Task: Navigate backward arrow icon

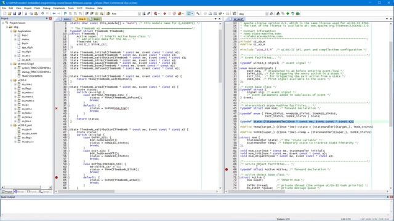Action: coord(54,14)
